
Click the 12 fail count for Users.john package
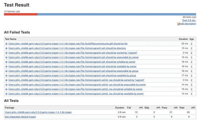click(136, 112)
